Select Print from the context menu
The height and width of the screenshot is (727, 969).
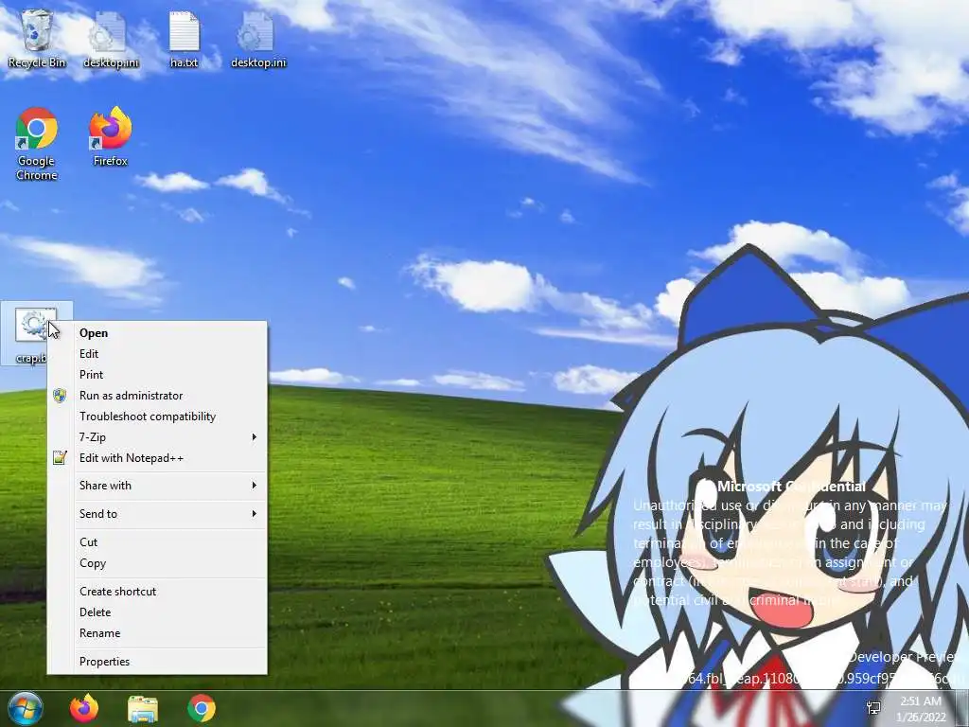pos(157,375)
